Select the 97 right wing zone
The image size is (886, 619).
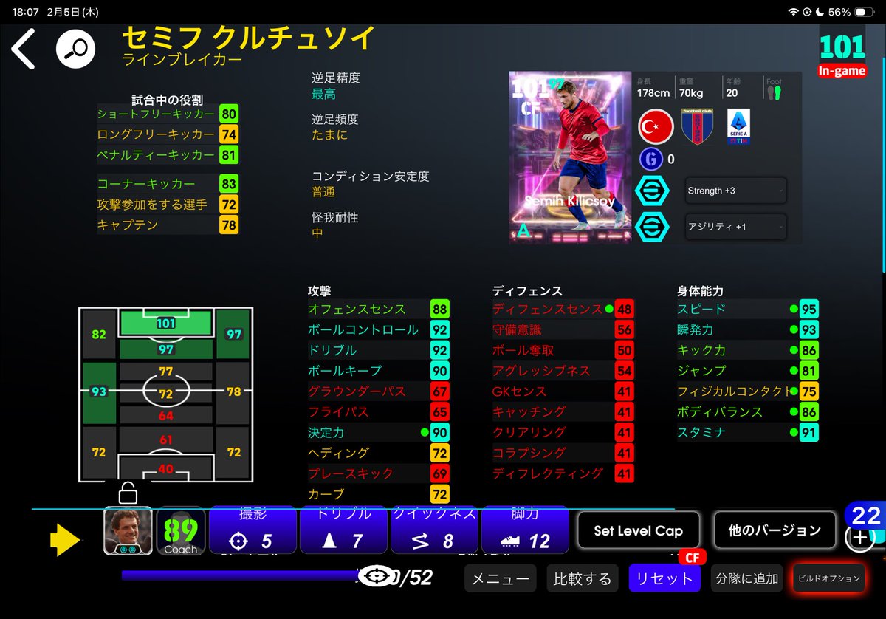[233, 335]
